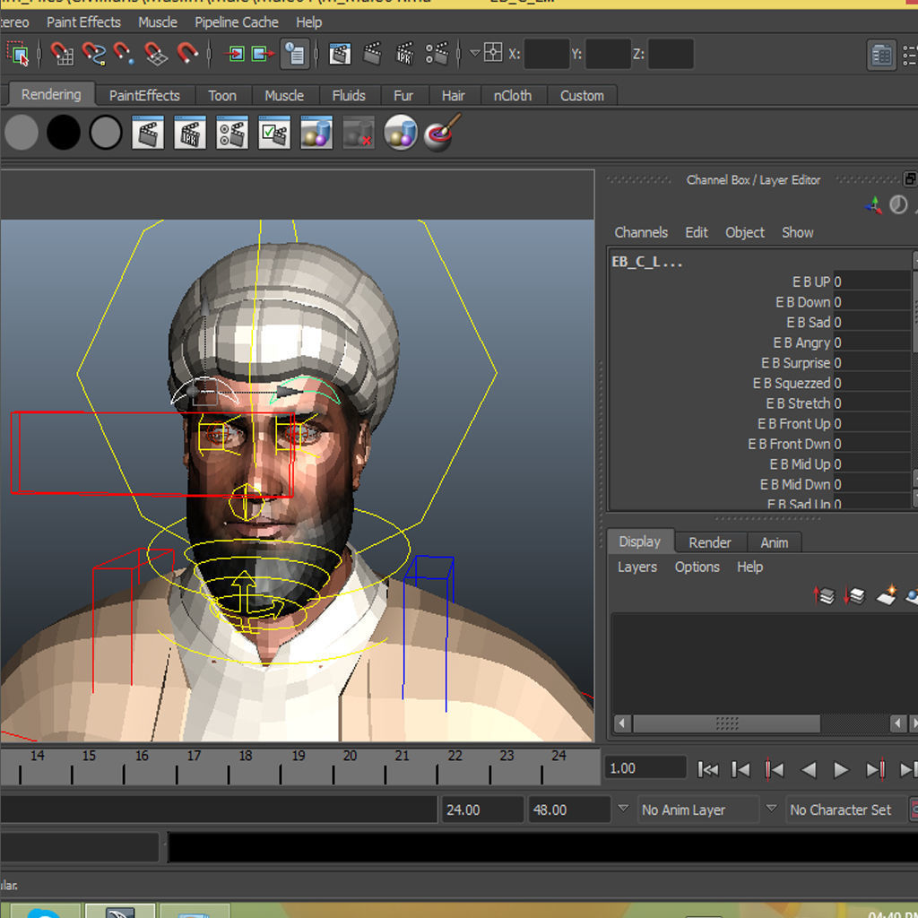Screen dimensions: 918x918
Task: Click the EB_C_L... object name
Action: tap(647, 262)
